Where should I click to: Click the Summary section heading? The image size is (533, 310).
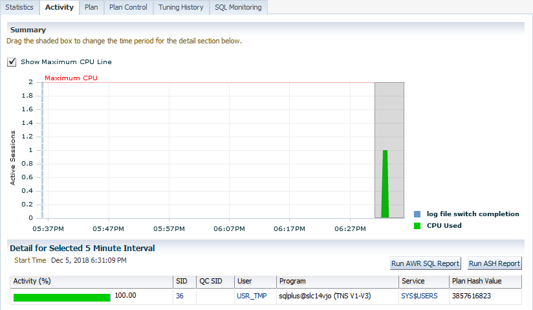(x=28, y=30)
